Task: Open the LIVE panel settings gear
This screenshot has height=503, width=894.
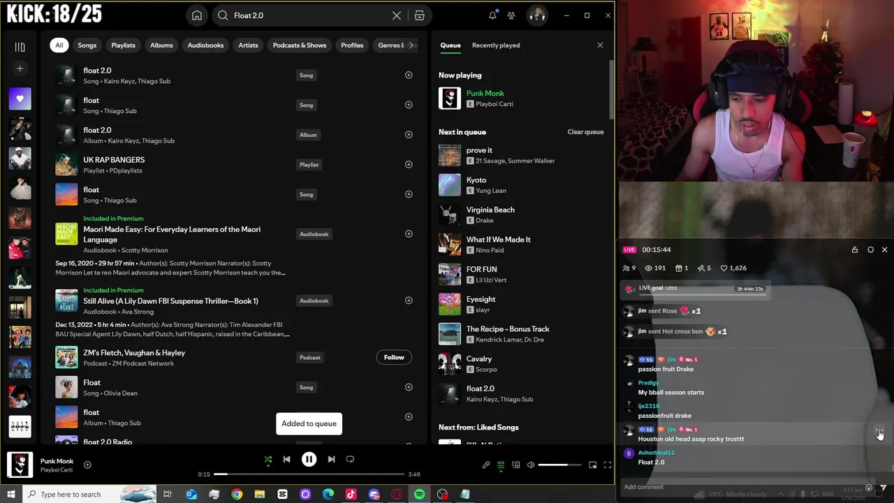Action: click(x=870, y=249)
